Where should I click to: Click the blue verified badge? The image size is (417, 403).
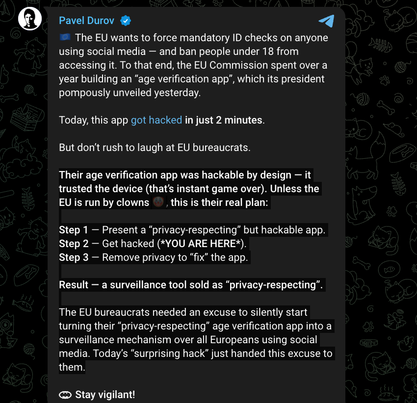pos(126,21)
